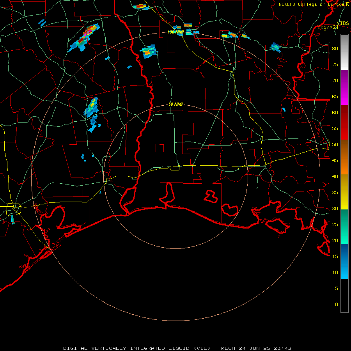Screen dimensions: 351x351
Task: Click the 10 value on the VIL scale
Action: click(x=335, y=273)
